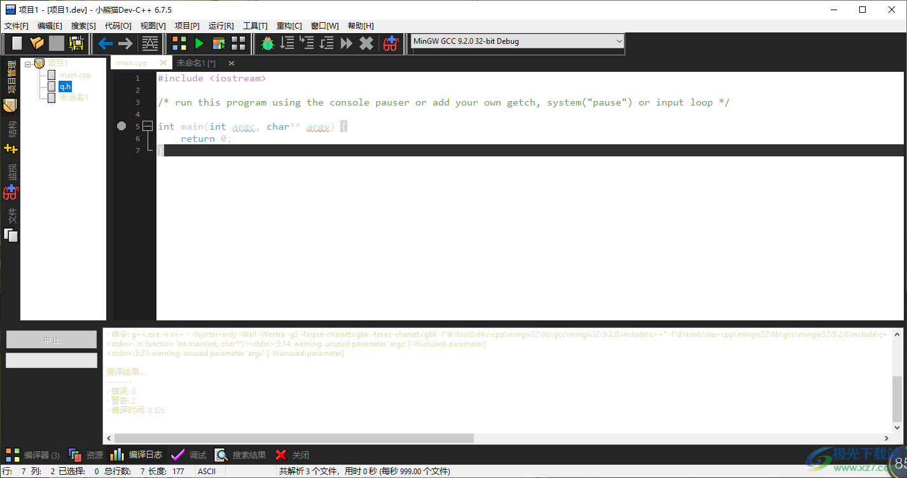Click the Save all floppy disks icon
Image resolution: width=907 pixels, height=478 pixels.
tap(77, 43)
